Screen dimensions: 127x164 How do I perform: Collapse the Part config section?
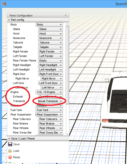[x=9, y=20]
